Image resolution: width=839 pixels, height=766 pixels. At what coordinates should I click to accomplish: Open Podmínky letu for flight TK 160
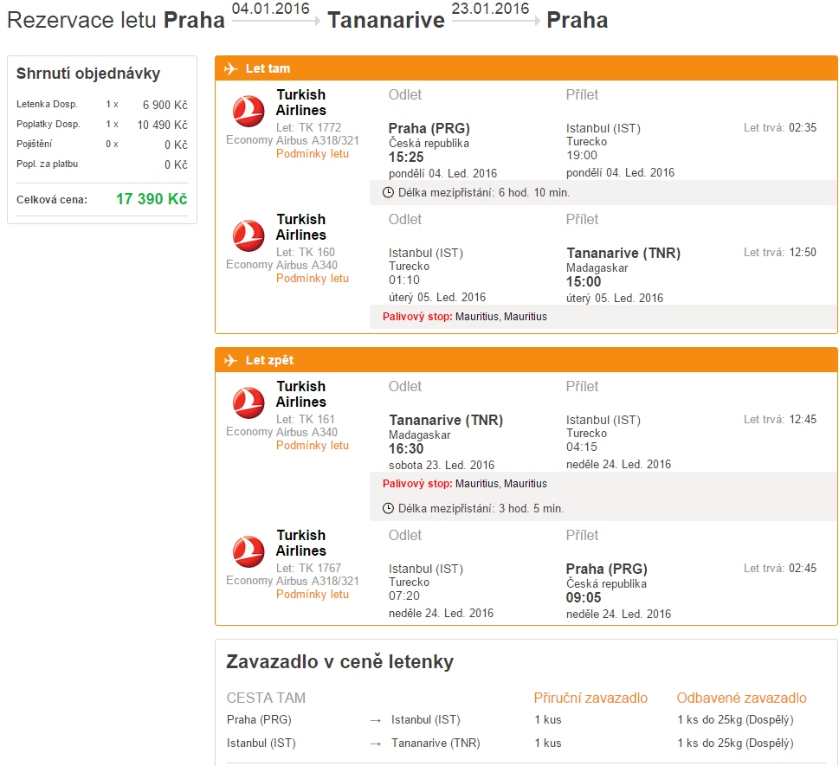click(x=313, y=278)
